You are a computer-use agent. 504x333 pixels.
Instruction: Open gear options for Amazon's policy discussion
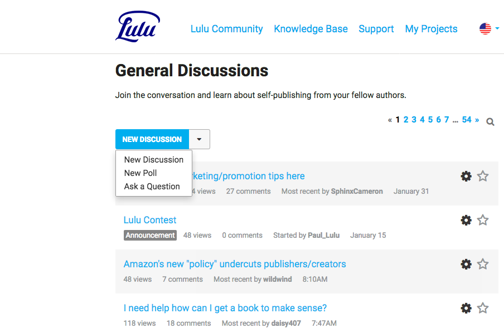466,264
